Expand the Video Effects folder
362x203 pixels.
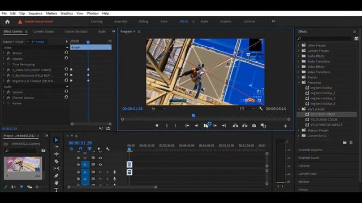click(299, 67)
